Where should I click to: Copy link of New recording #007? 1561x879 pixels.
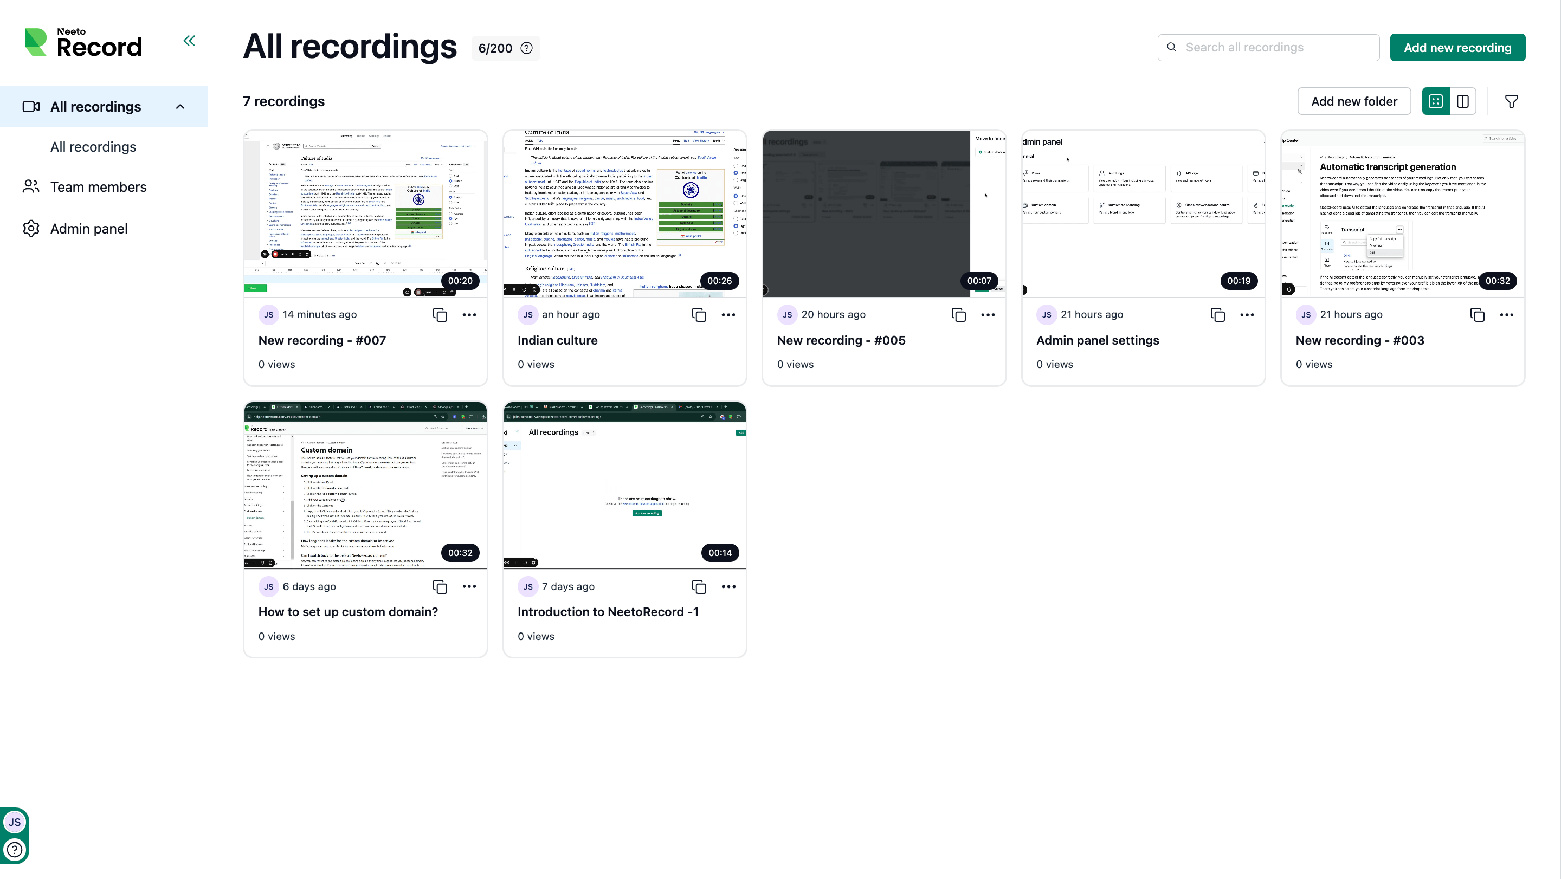(x=440, y=315)
